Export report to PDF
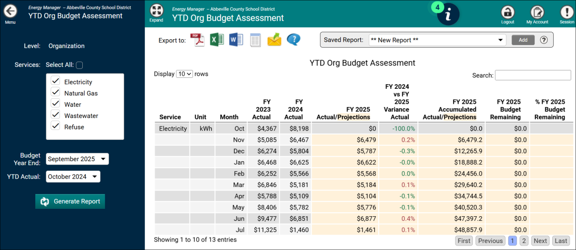Image resolution: width=576 pixels, height=250 pixels. click(x=198, y=40)
